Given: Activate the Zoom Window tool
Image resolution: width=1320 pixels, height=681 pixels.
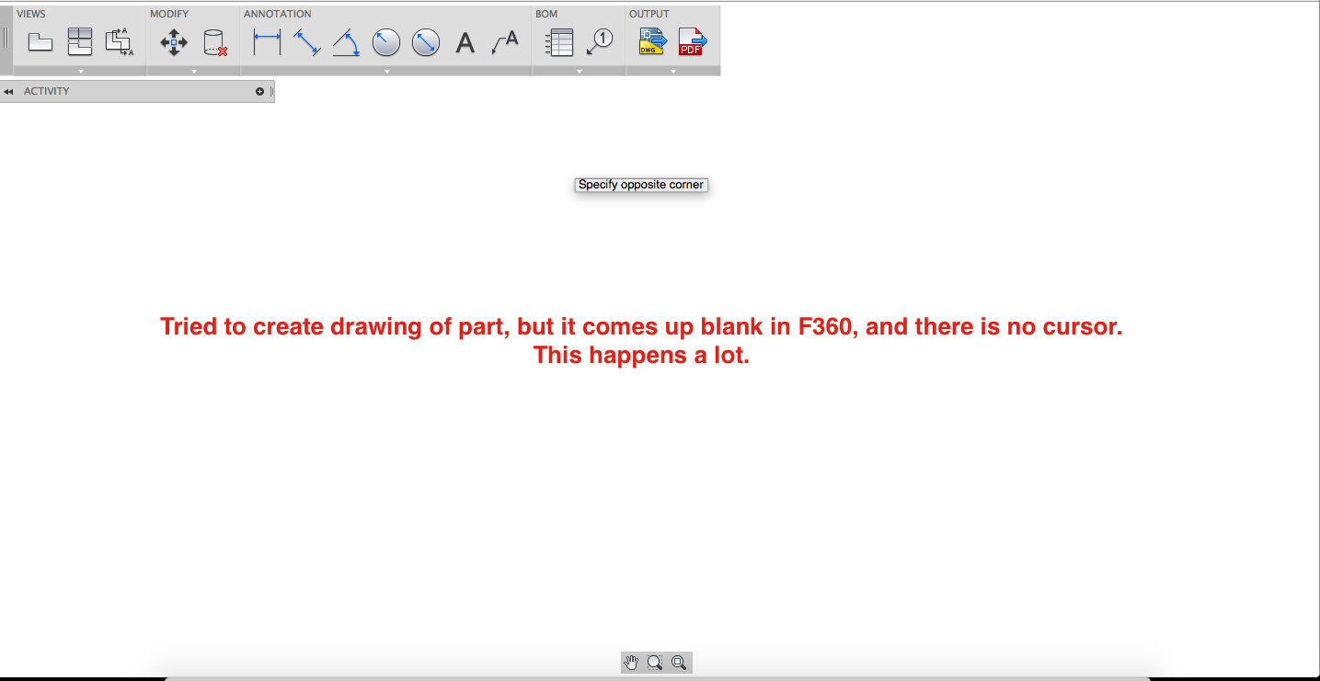Looking at the screenshot, I should pyautogui.click(x=655, y=663).
